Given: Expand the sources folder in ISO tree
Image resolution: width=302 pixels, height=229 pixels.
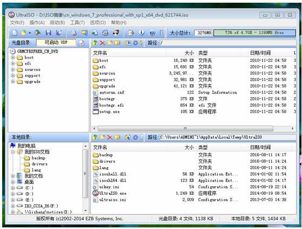Looking at the screenshot, I should 13,69.
